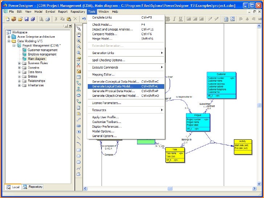The image size is (264, 198).
Task: Click the Undo toolbar icon
Action: tap(84, 19)
